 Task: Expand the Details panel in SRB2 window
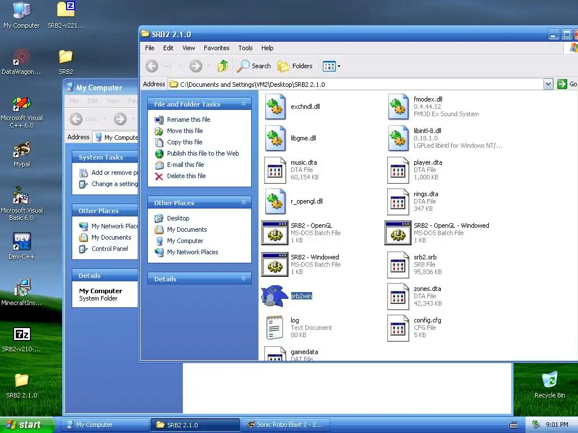(243, 279)
